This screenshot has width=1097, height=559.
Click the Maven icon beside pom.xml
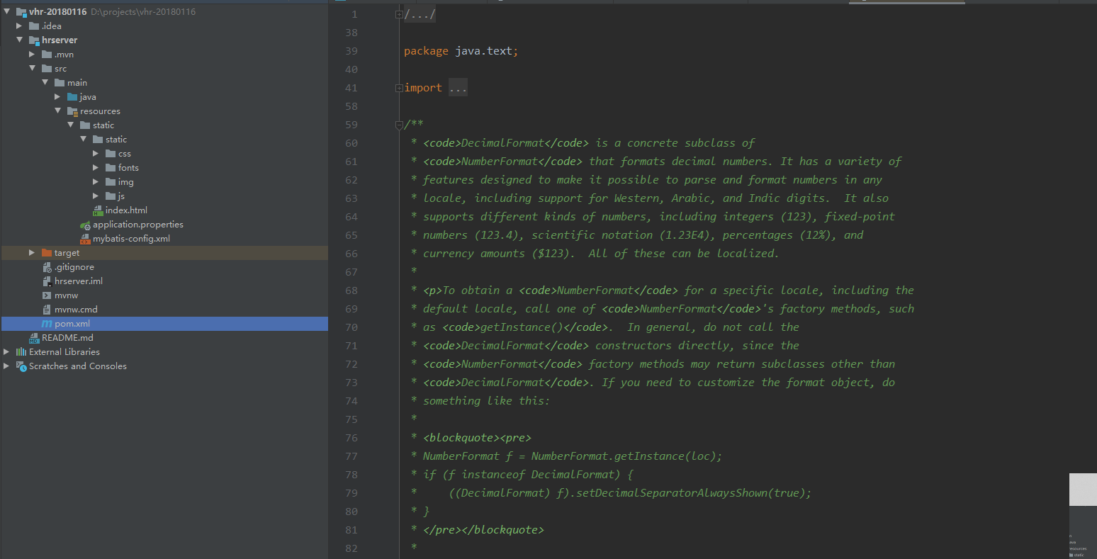tap(47, 324)
